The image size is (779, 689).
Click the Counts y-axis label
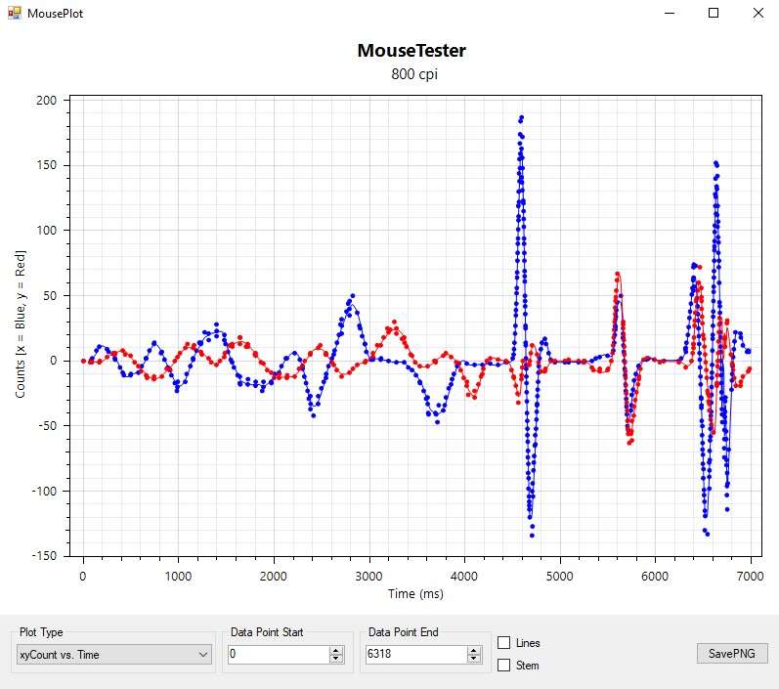point(21,327)
